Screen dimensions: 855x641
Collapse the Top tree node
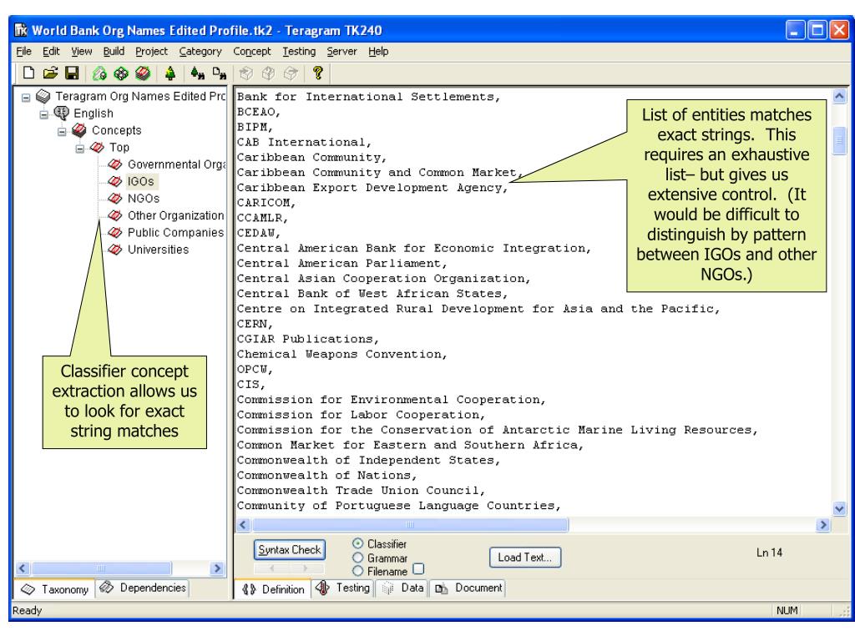[79, 149]
